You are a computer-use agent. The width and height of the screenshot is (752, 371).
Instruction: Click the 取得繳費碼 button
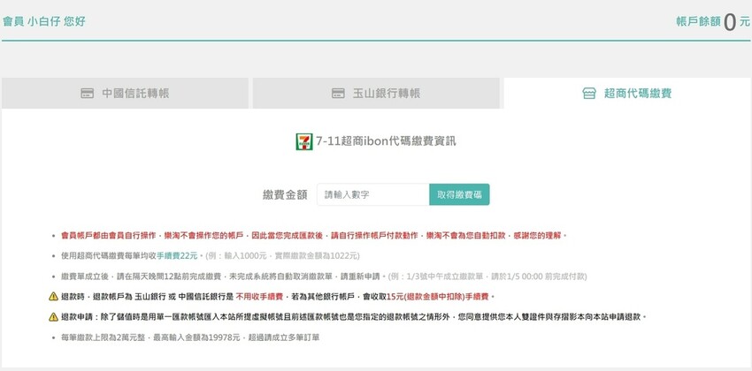[459, 195]
